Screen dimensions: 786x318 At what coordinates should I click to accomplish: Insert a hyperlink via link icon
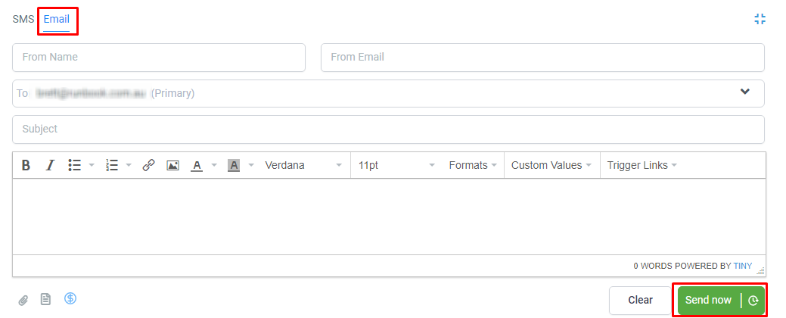148,165
